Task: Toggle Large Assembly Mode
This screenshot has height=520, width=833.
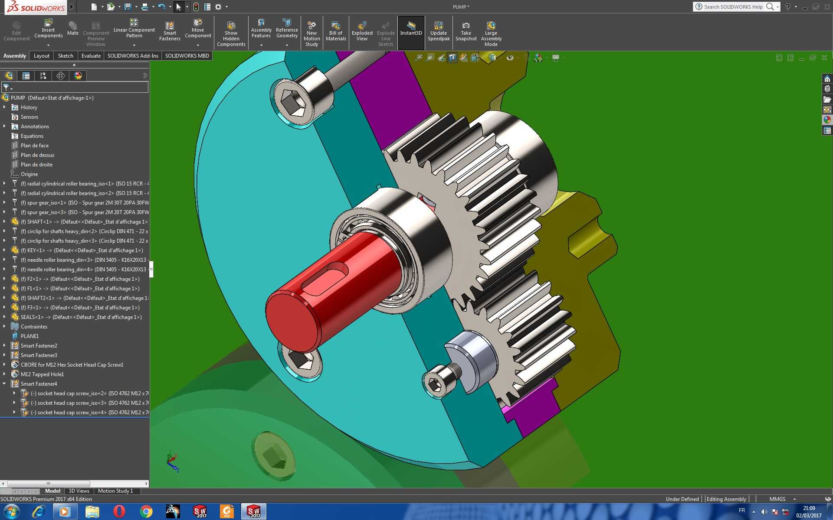Action: tap(491, 34)
